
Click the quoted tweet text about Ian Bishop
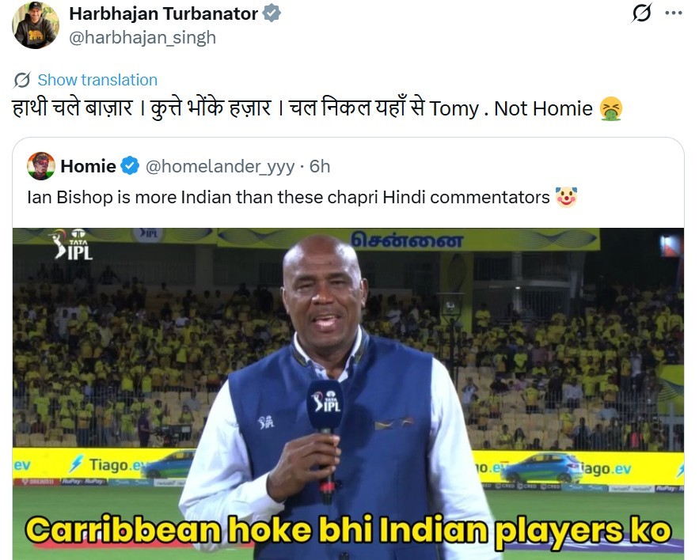tap(288, 197)
